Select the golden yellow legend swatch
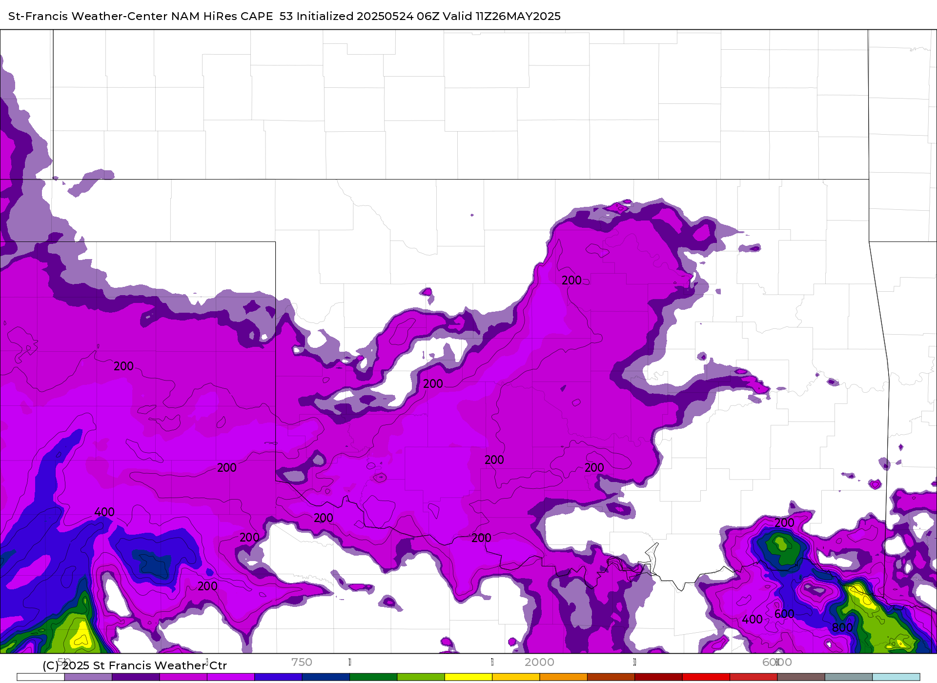The image size is (937, 683). (x=516, y=677)
